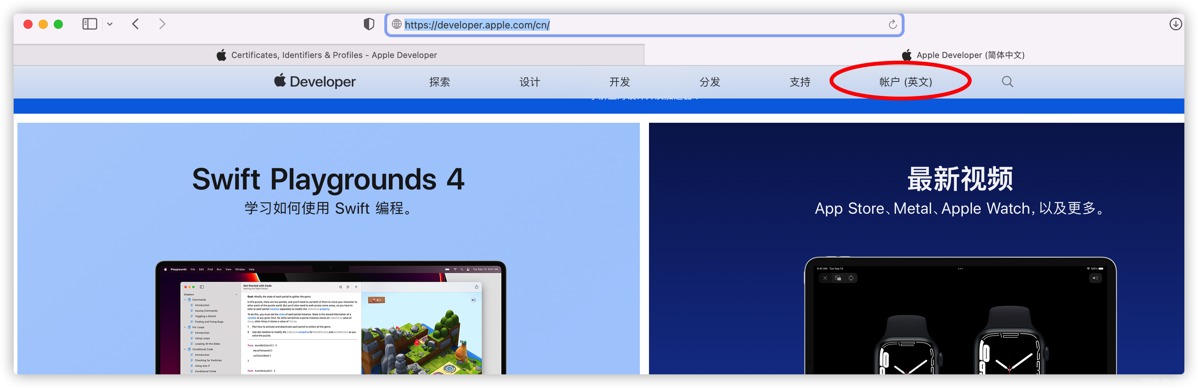Click the Safari sidebar toggle icon

click(x=89, y=24)
